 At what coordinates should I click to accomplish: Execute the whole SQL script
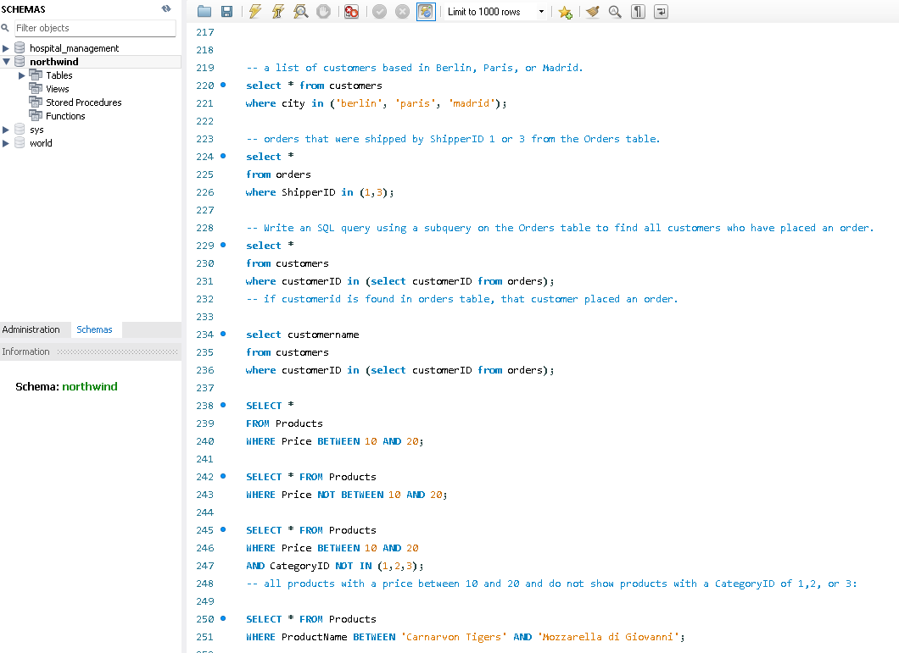[x=255, y=12]
